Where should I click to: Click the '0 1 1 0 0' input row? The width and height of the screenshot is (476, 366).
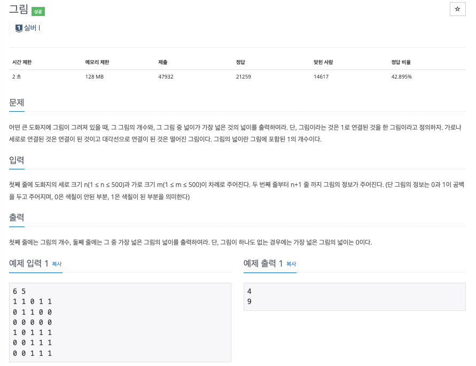[33, 312]
